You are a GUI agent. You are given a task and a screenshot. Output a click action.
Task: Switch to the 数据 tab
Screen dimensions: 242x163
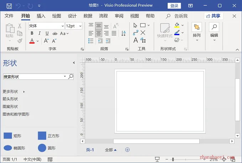(88, 16)
